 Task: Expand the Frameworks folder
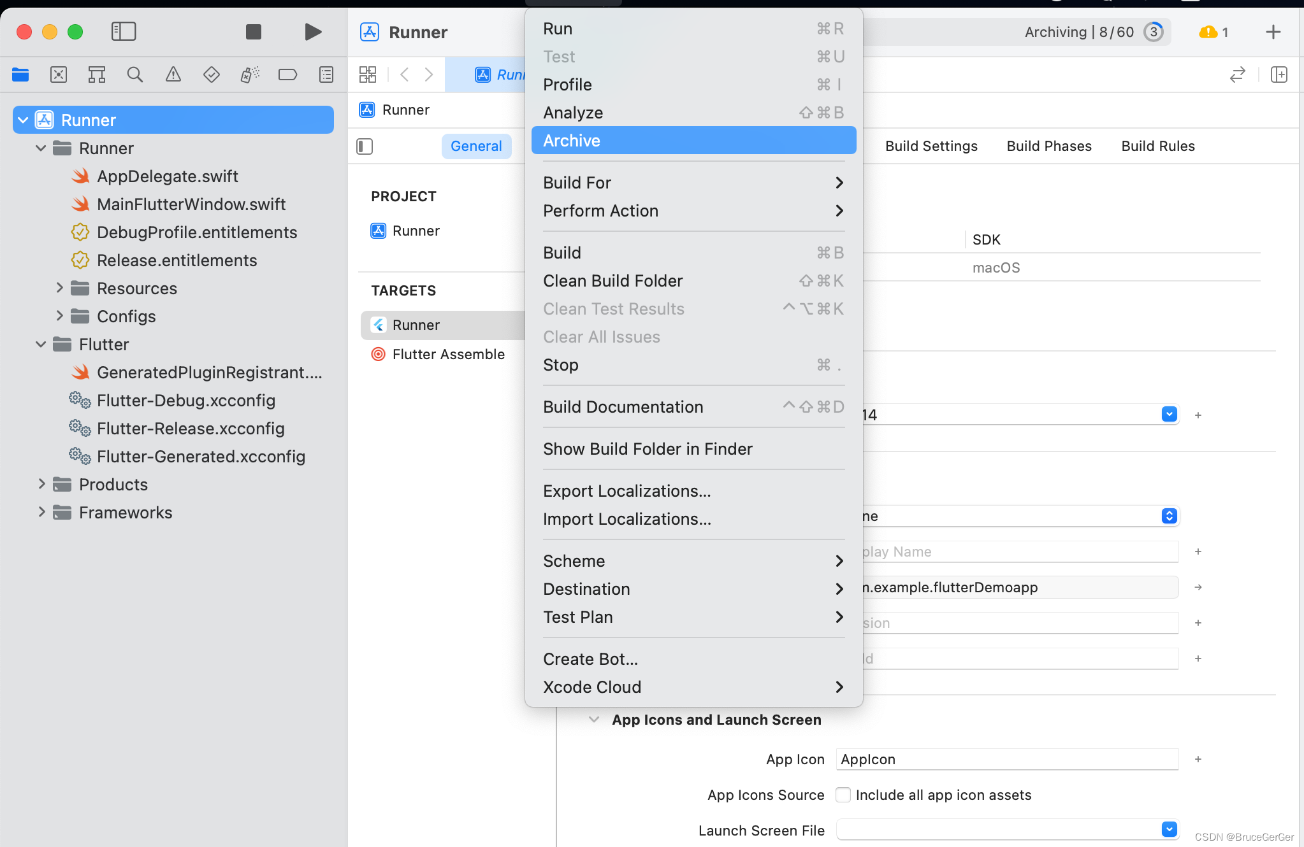pyautogui.click(x=41, y=512)
